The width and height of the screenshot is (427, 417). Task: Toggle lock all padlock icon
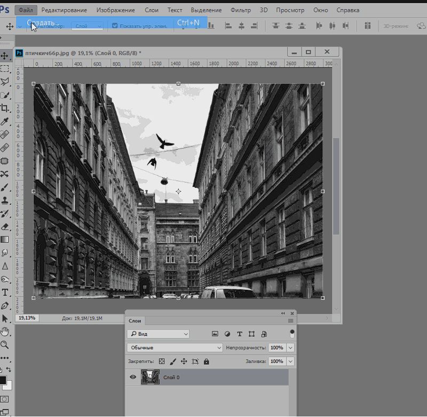pyautogui.click(x=207, y=361)
